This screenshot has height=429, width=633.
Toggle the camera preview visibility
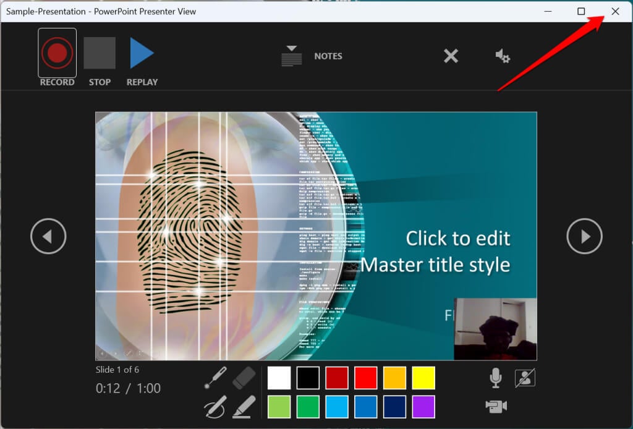coord(525,378)
